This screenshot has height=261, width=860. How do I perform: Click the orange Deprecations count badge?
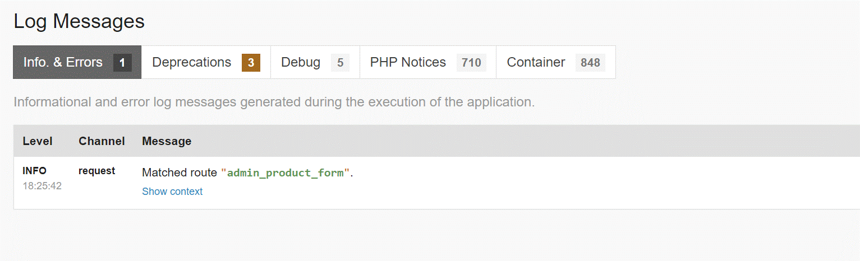coord(251,63)
